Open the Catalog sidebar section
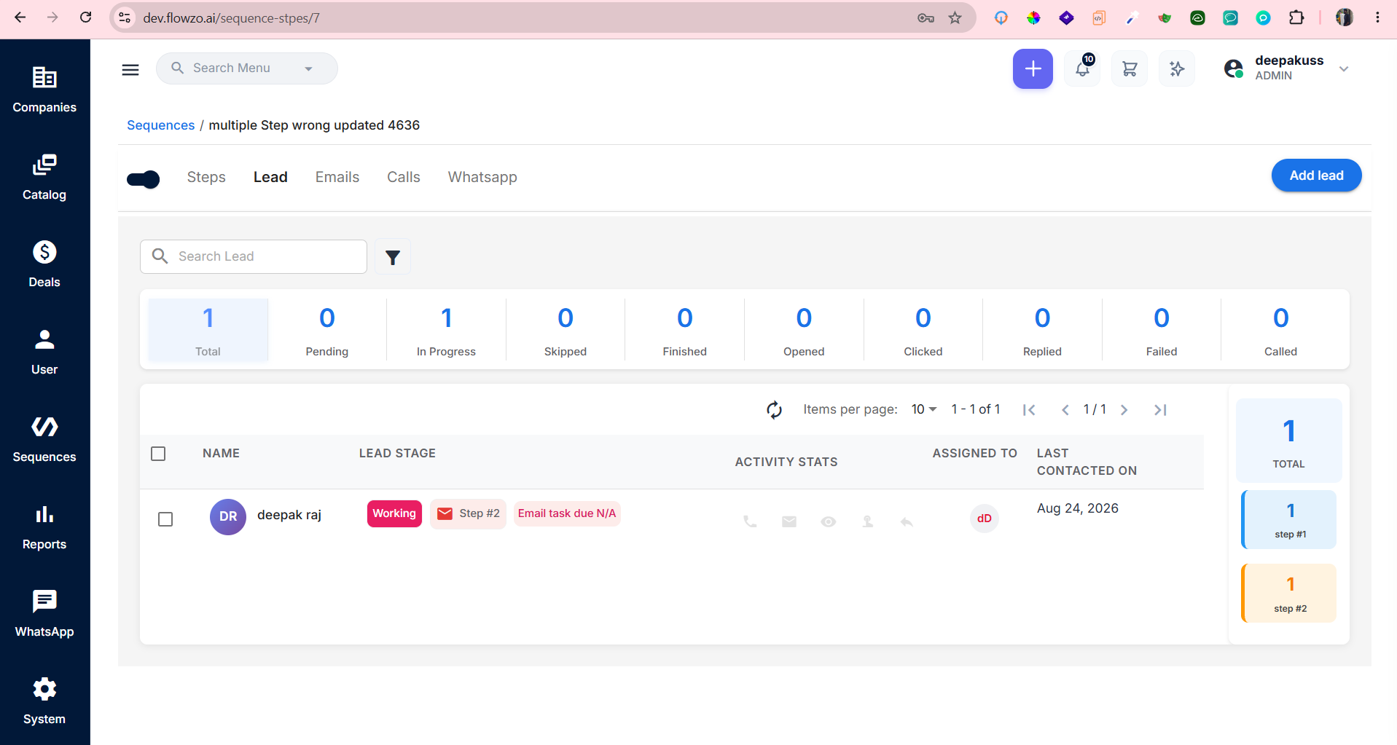 tap(44, 177)
